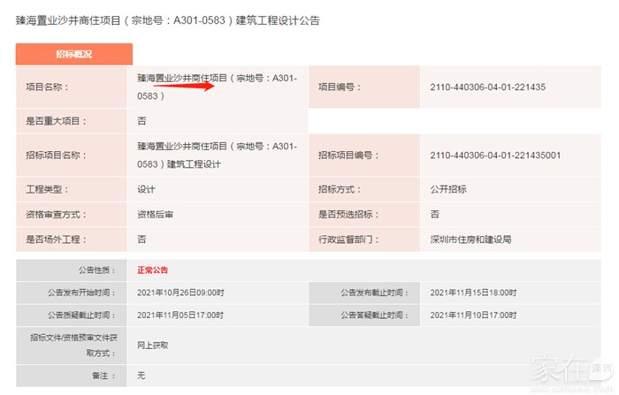Select bidding project number ending in 221435001
619x395 pixels.
pyautogui.click(x=495, y=155)
